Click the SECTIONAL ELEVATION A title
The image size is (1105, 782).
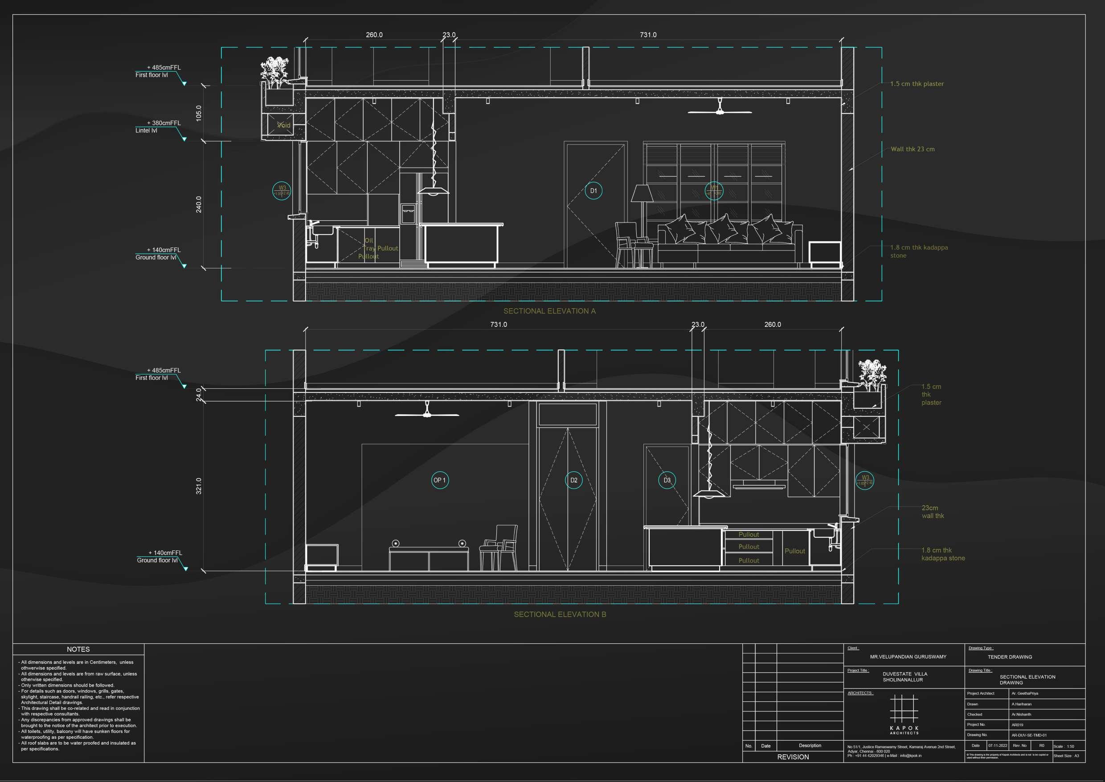549,311
